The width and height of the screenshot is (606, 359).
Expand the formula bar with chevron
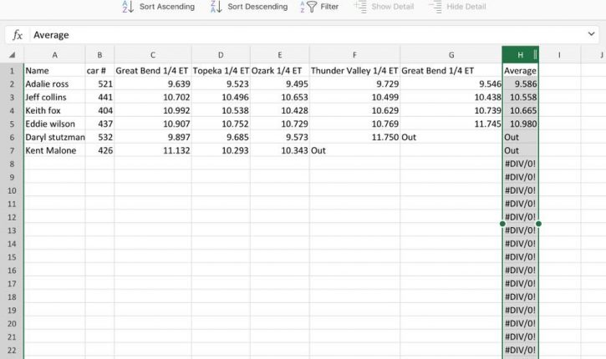coord(592,35)
